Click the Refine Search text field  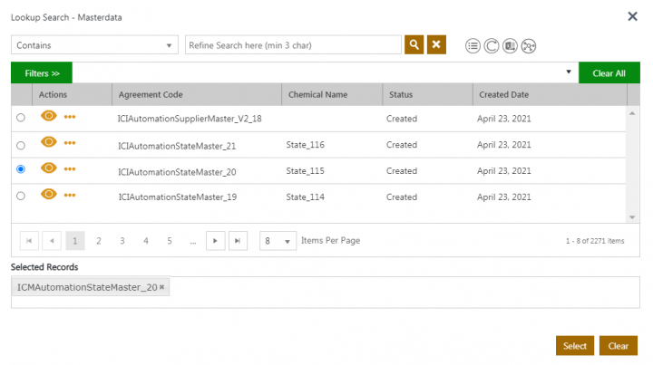[x=292, y=45]
